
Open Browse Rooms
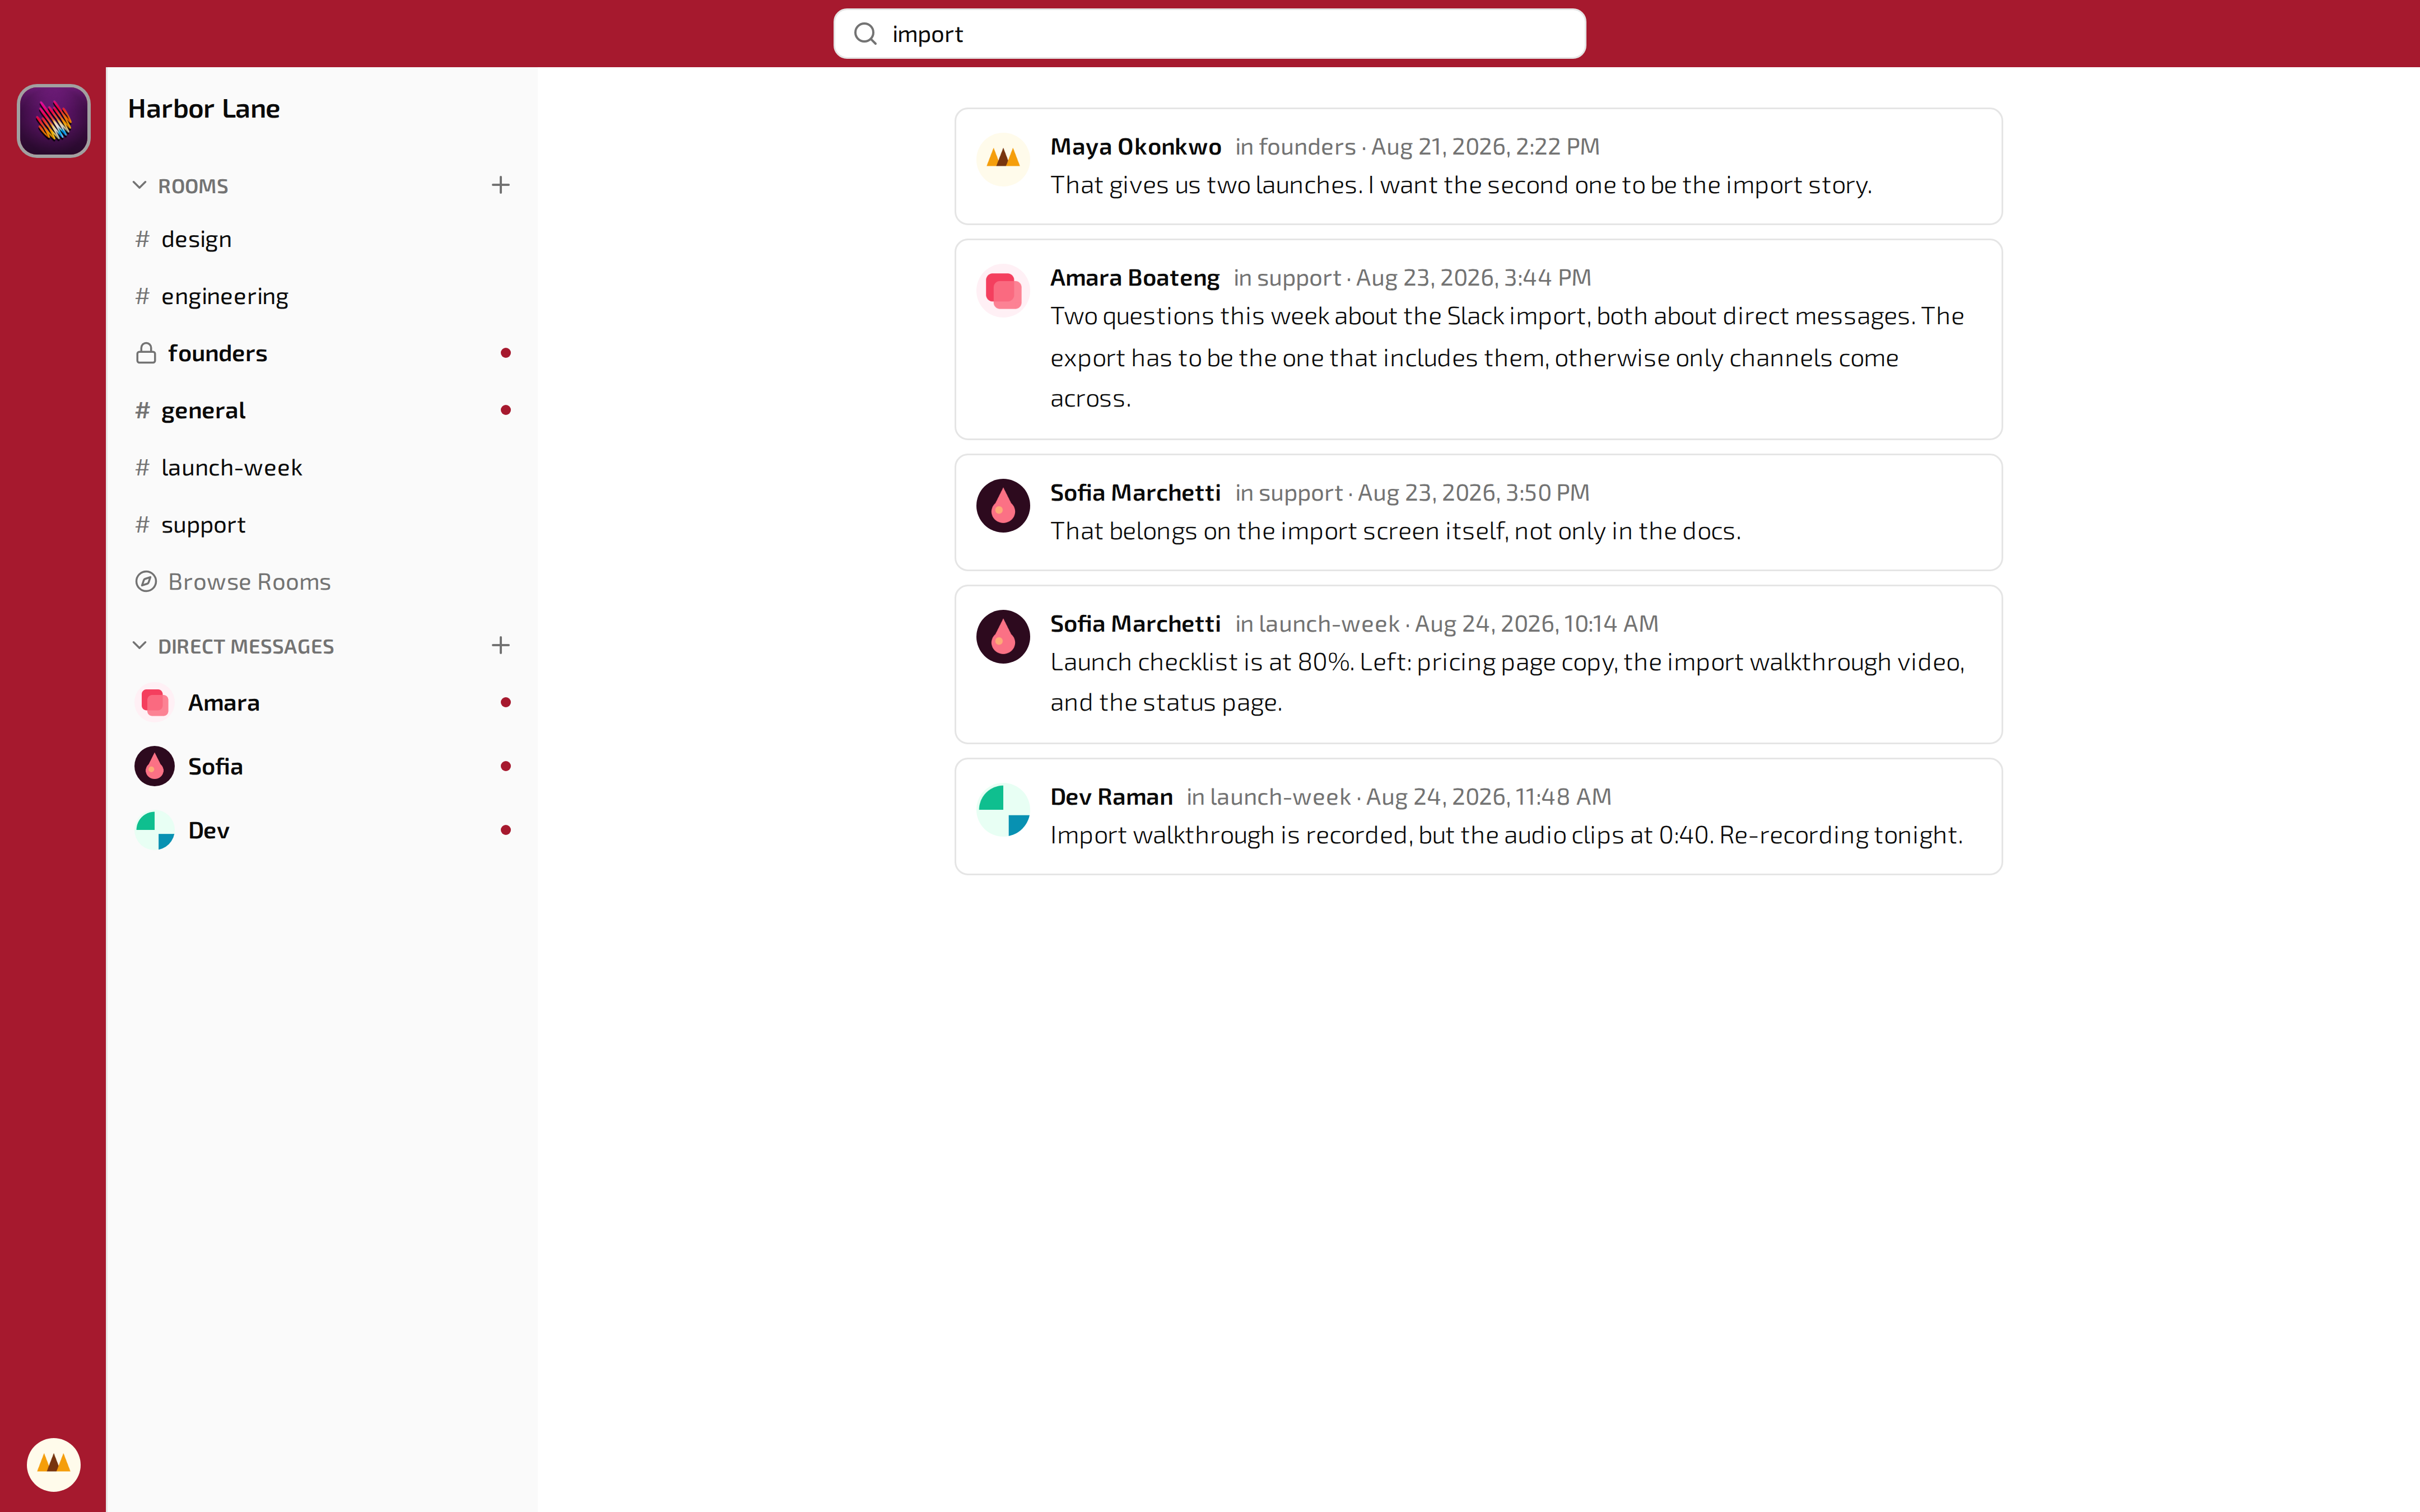click(x=322, y=581)
